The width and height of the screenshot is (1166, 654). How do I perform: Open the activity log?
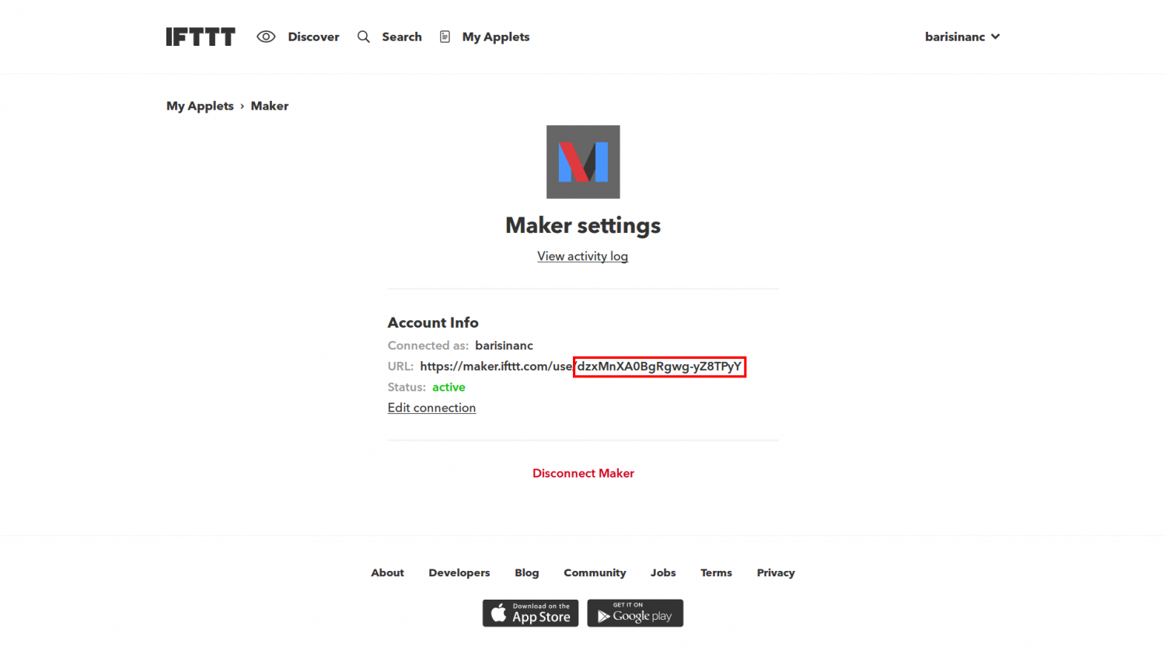tap(582, 256)
